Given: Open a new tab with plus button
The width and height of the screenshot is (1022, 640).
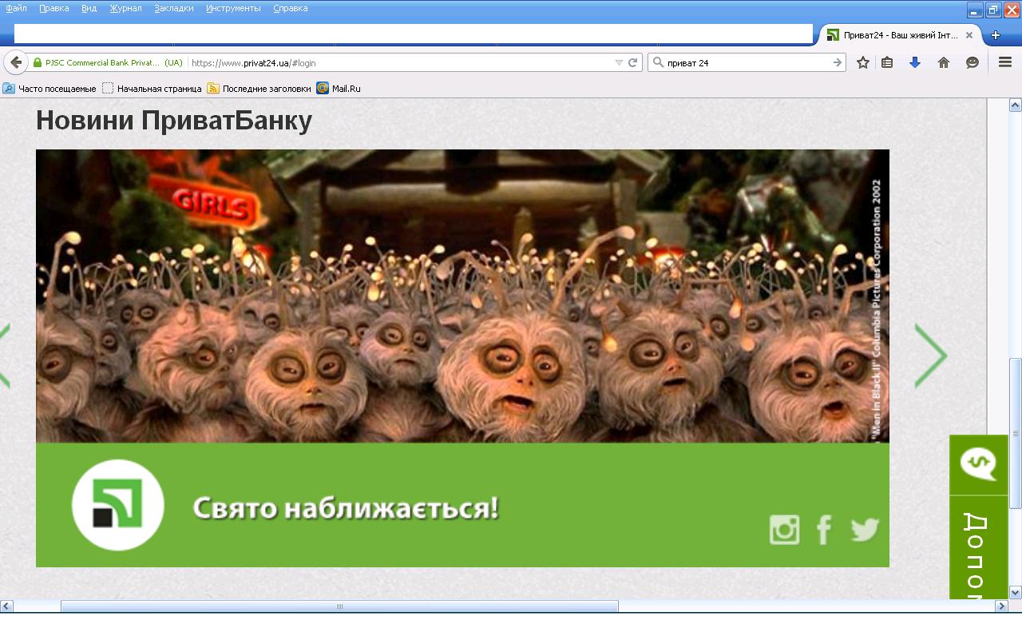Looking at the screenshot, I should point(995,35).
